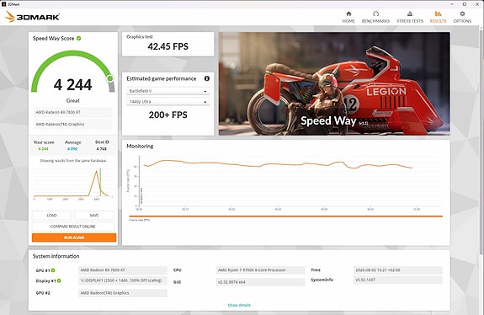Open the Stress Tests icon

(410, 13)
